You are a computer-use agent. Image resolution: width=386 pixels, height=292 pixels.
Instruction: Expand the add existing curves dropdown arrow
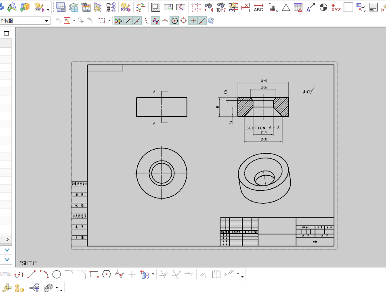pos(153,274)
